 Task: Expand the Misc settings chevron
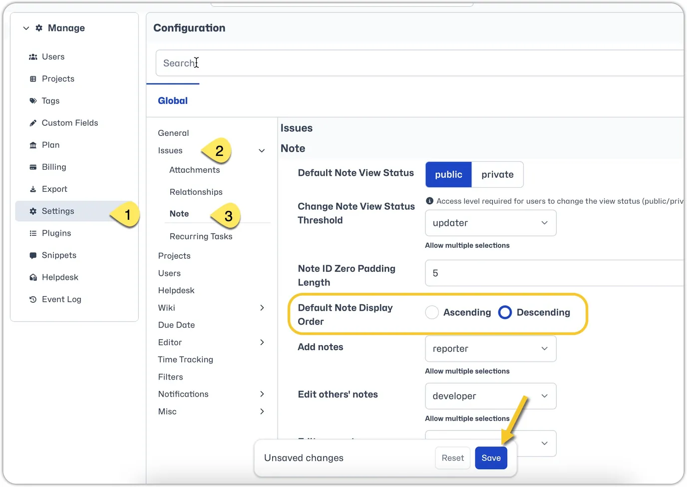(262, 412)
